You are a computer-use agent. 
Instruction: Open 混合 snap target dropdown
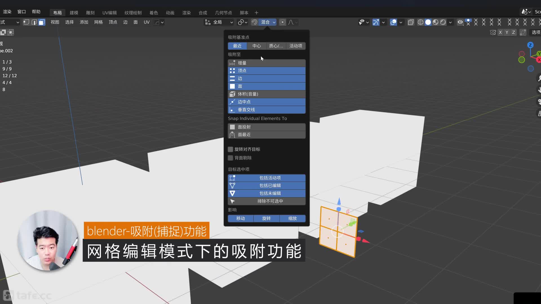(x=268, y=22)
